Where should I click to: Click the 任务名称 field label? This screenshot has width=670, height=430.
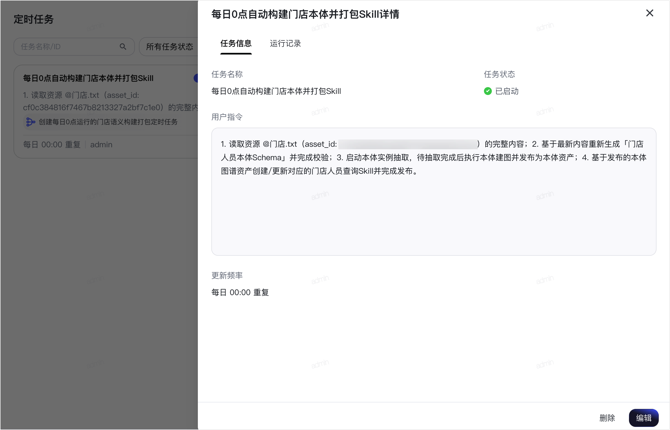pyautogui.click(x=227, y=74)
